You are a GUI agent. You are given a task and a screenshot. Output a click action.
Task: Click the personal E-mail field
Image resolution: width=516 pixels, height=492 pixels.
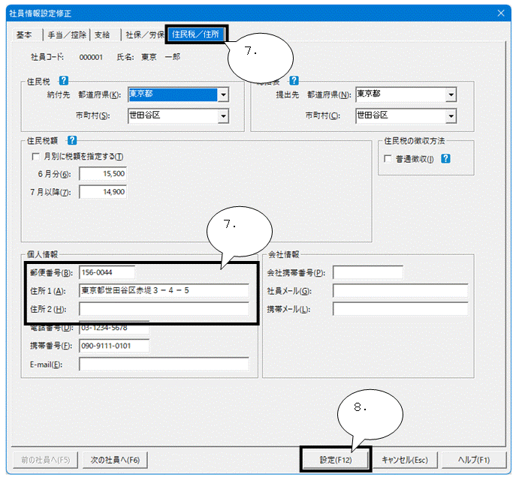[164, 364]
